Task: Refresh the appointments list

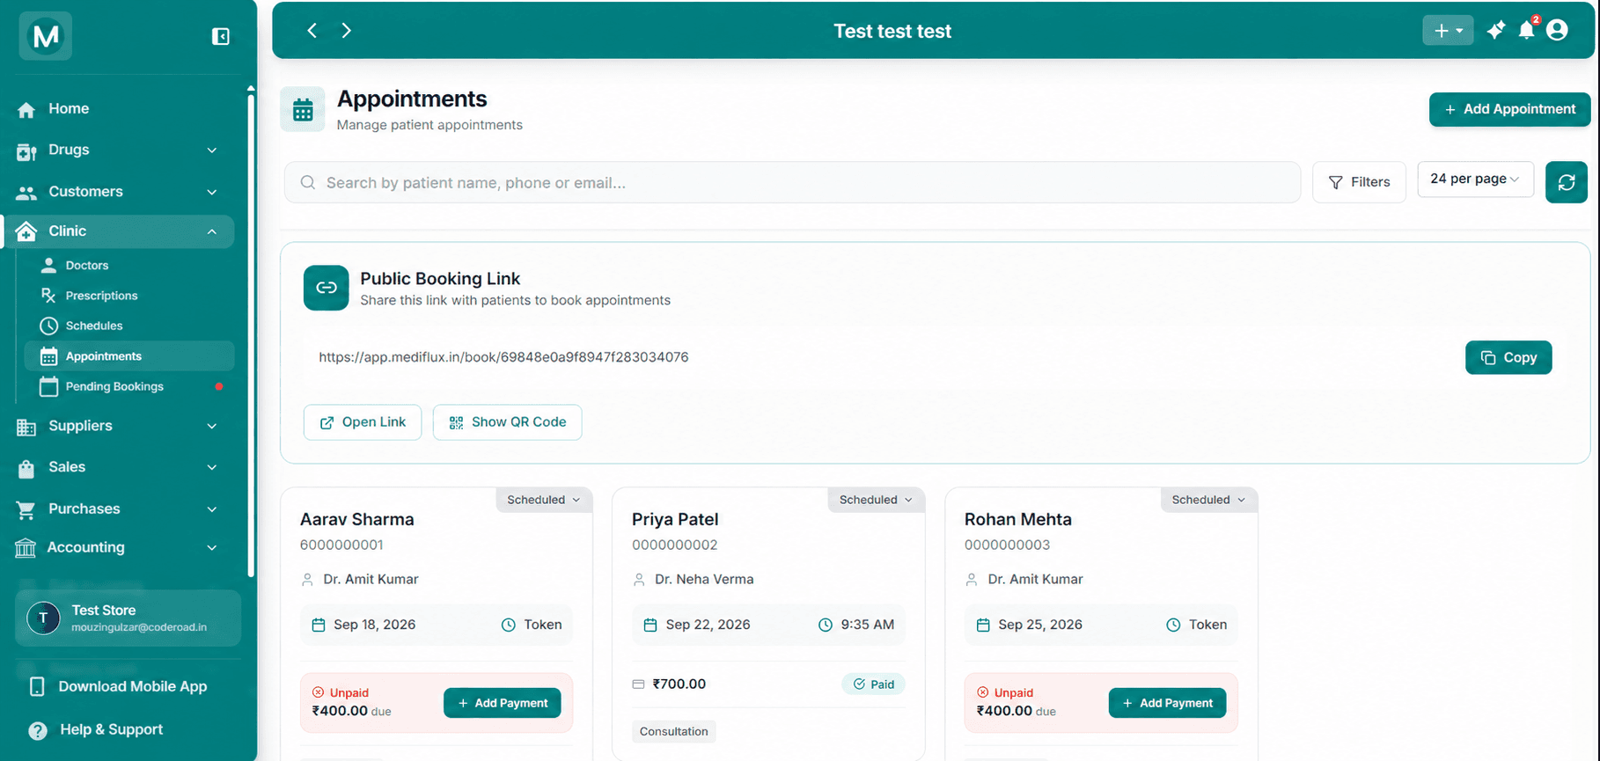Action: pos(1567,182)
